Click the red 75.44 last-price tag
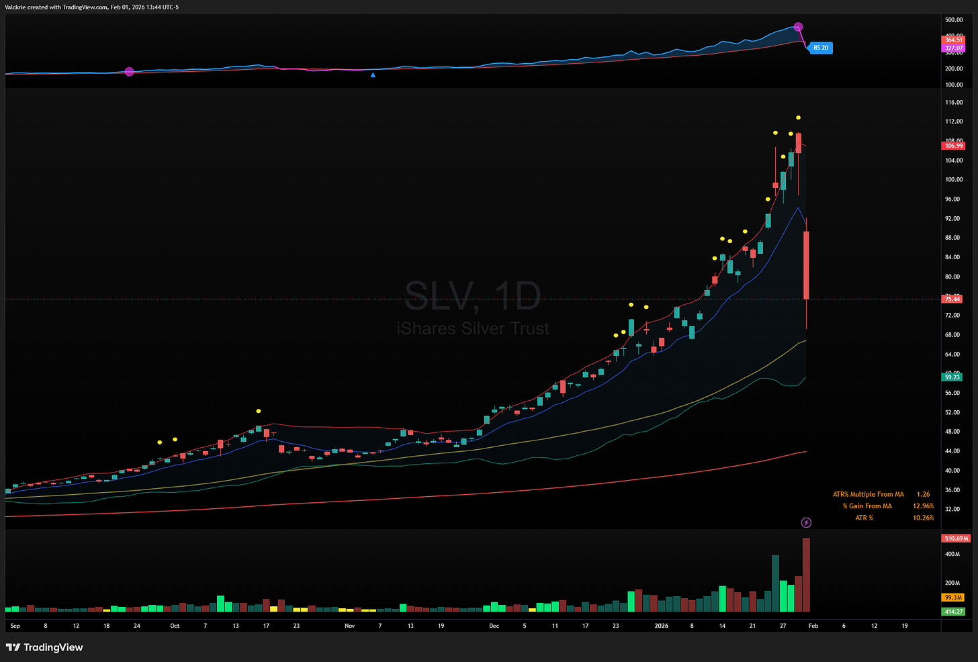The height and width of the screenshot is (662, 978). click(x=952, y=299)
